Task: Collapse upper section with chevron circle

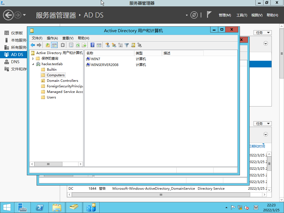Action: click(266, 44)
